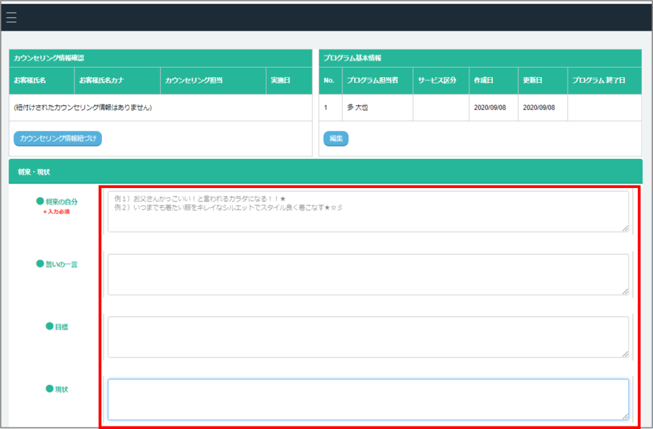Focus the 将来の自分 text area
Image resolution: width=653 pixels, height=429 pixels.
(368, 212)
